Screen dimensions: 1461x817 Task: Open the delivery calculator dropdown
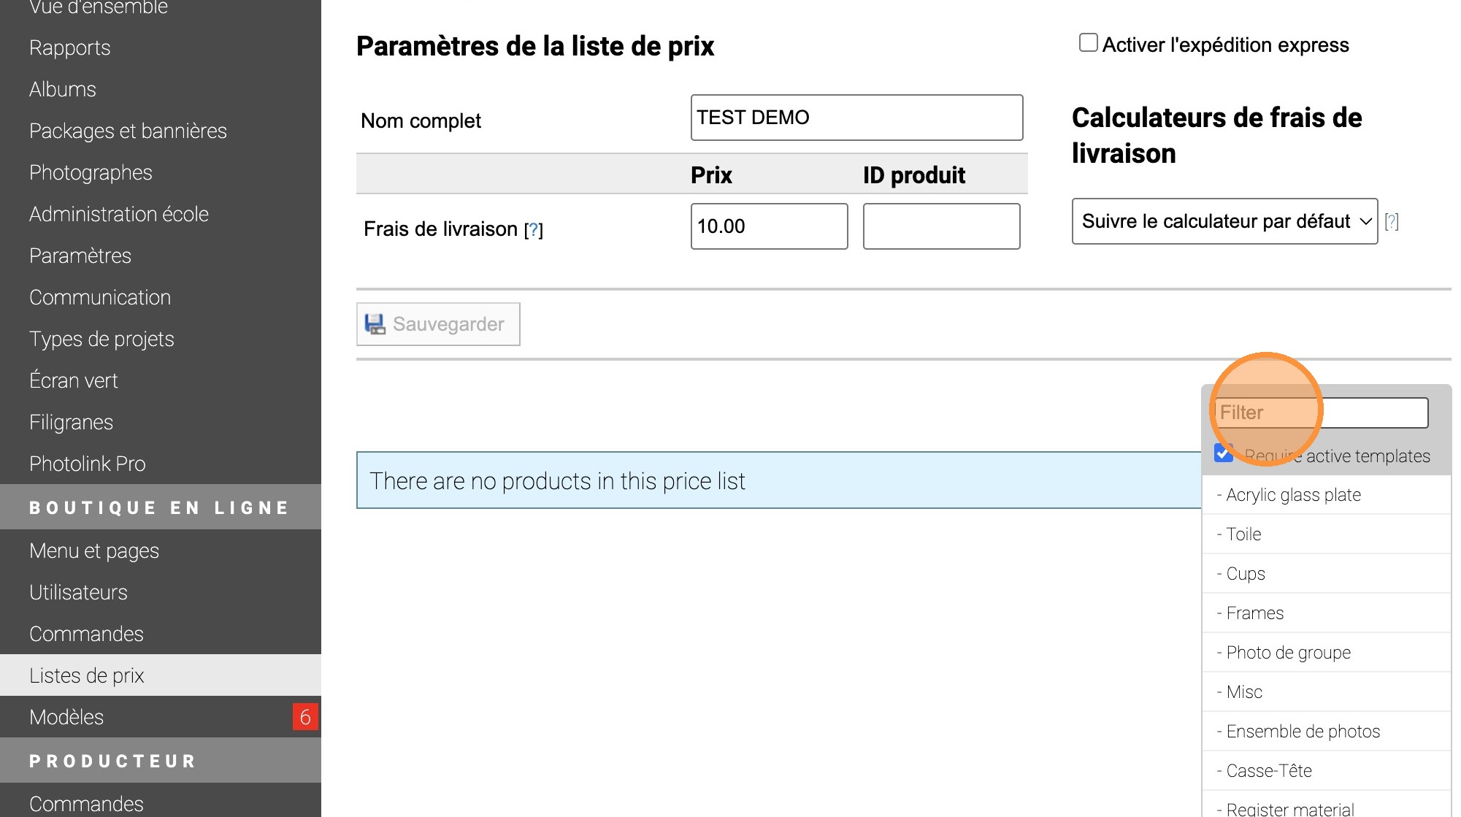coord(1224,221)
